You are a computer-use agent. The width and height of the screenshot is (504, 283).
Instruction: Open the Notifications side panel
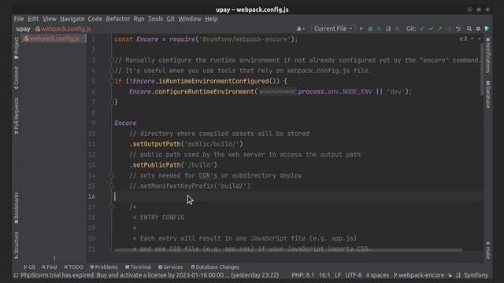click(x=488, y=55)
